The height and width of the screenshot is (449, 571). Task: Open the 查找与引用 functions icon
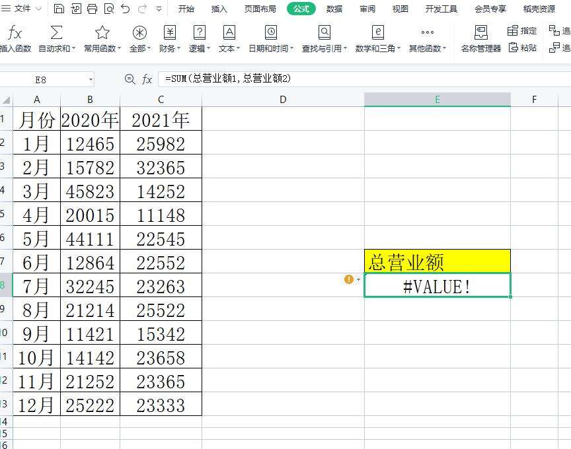point(324,32)
